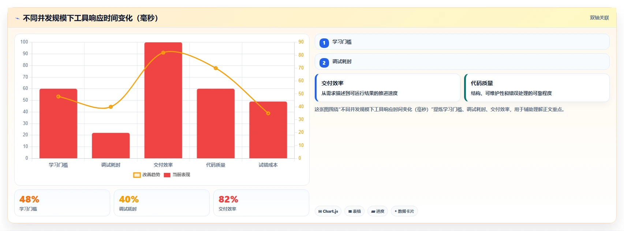Click the x-axis label 学习门槛
The width and height of the screenshot is (624, 231).
(x=58, y=165)
